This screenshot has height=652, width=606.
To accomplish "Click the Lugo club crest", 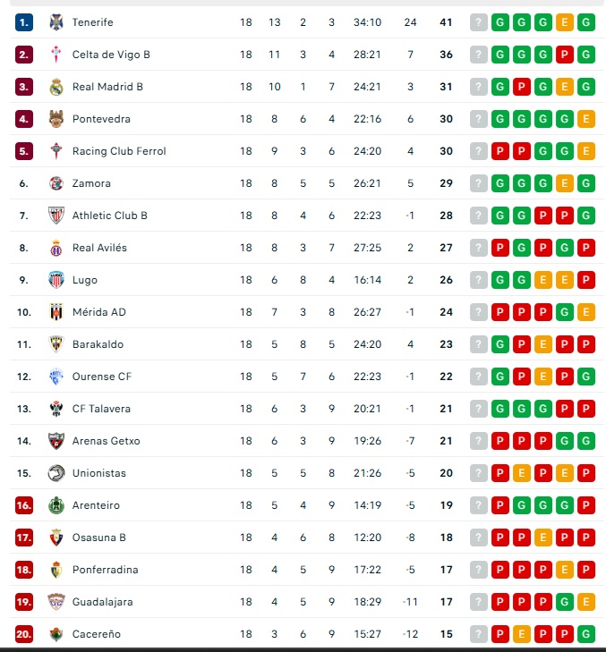I will pos(56,280).
